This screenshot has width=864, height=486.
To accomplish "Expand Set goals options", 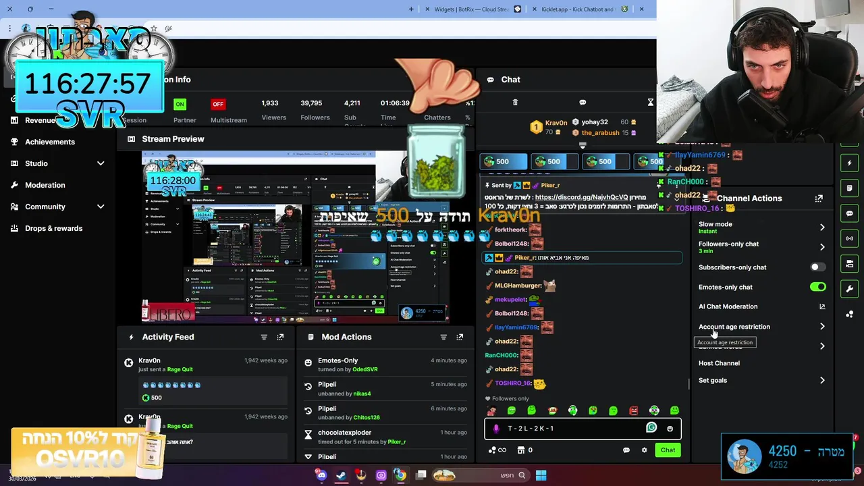I will point(822,381).
